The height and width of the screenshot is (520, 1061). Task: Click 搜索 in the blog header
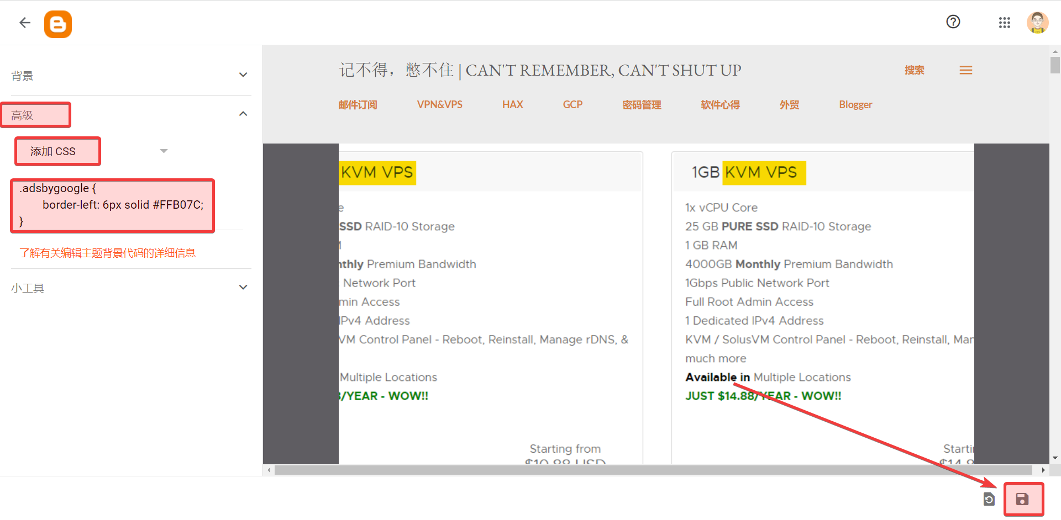coord(914,71)
